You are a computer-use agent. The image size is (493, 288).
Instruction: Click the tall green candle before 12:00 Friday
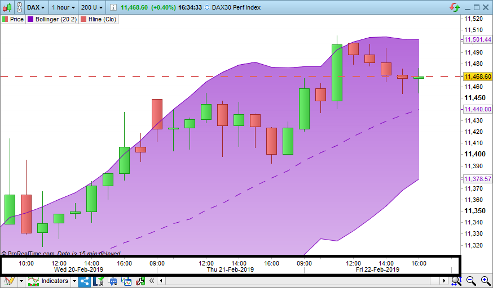[337, 73]
